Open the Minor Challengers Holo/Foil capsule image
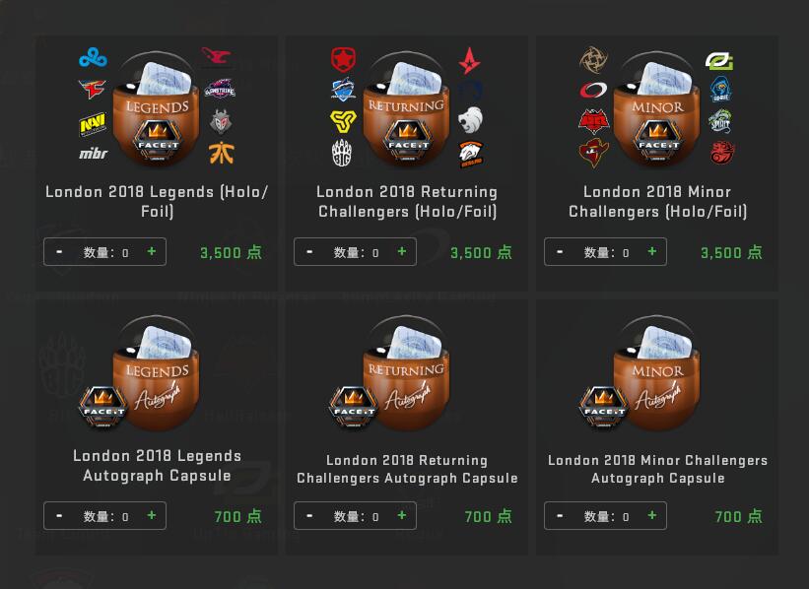Screen dimensions: 809x589 pyautogui.click(x=657, y=108)
